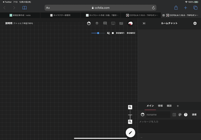Go forward in Safari history
This screenshot has height=140, width=201.
[14, 8]
